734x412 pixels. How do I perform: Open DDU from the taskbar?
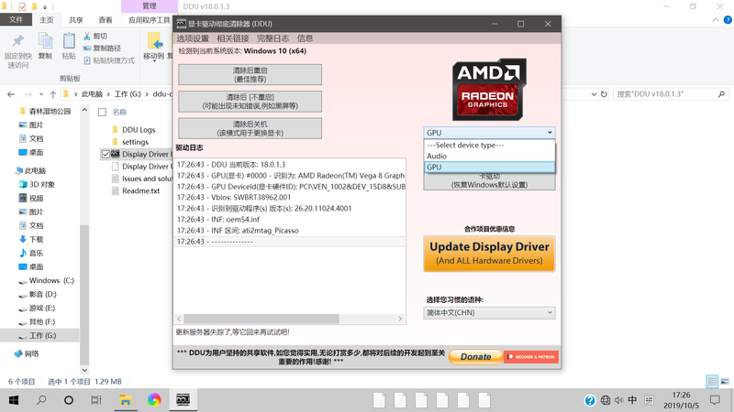point(183,400)
